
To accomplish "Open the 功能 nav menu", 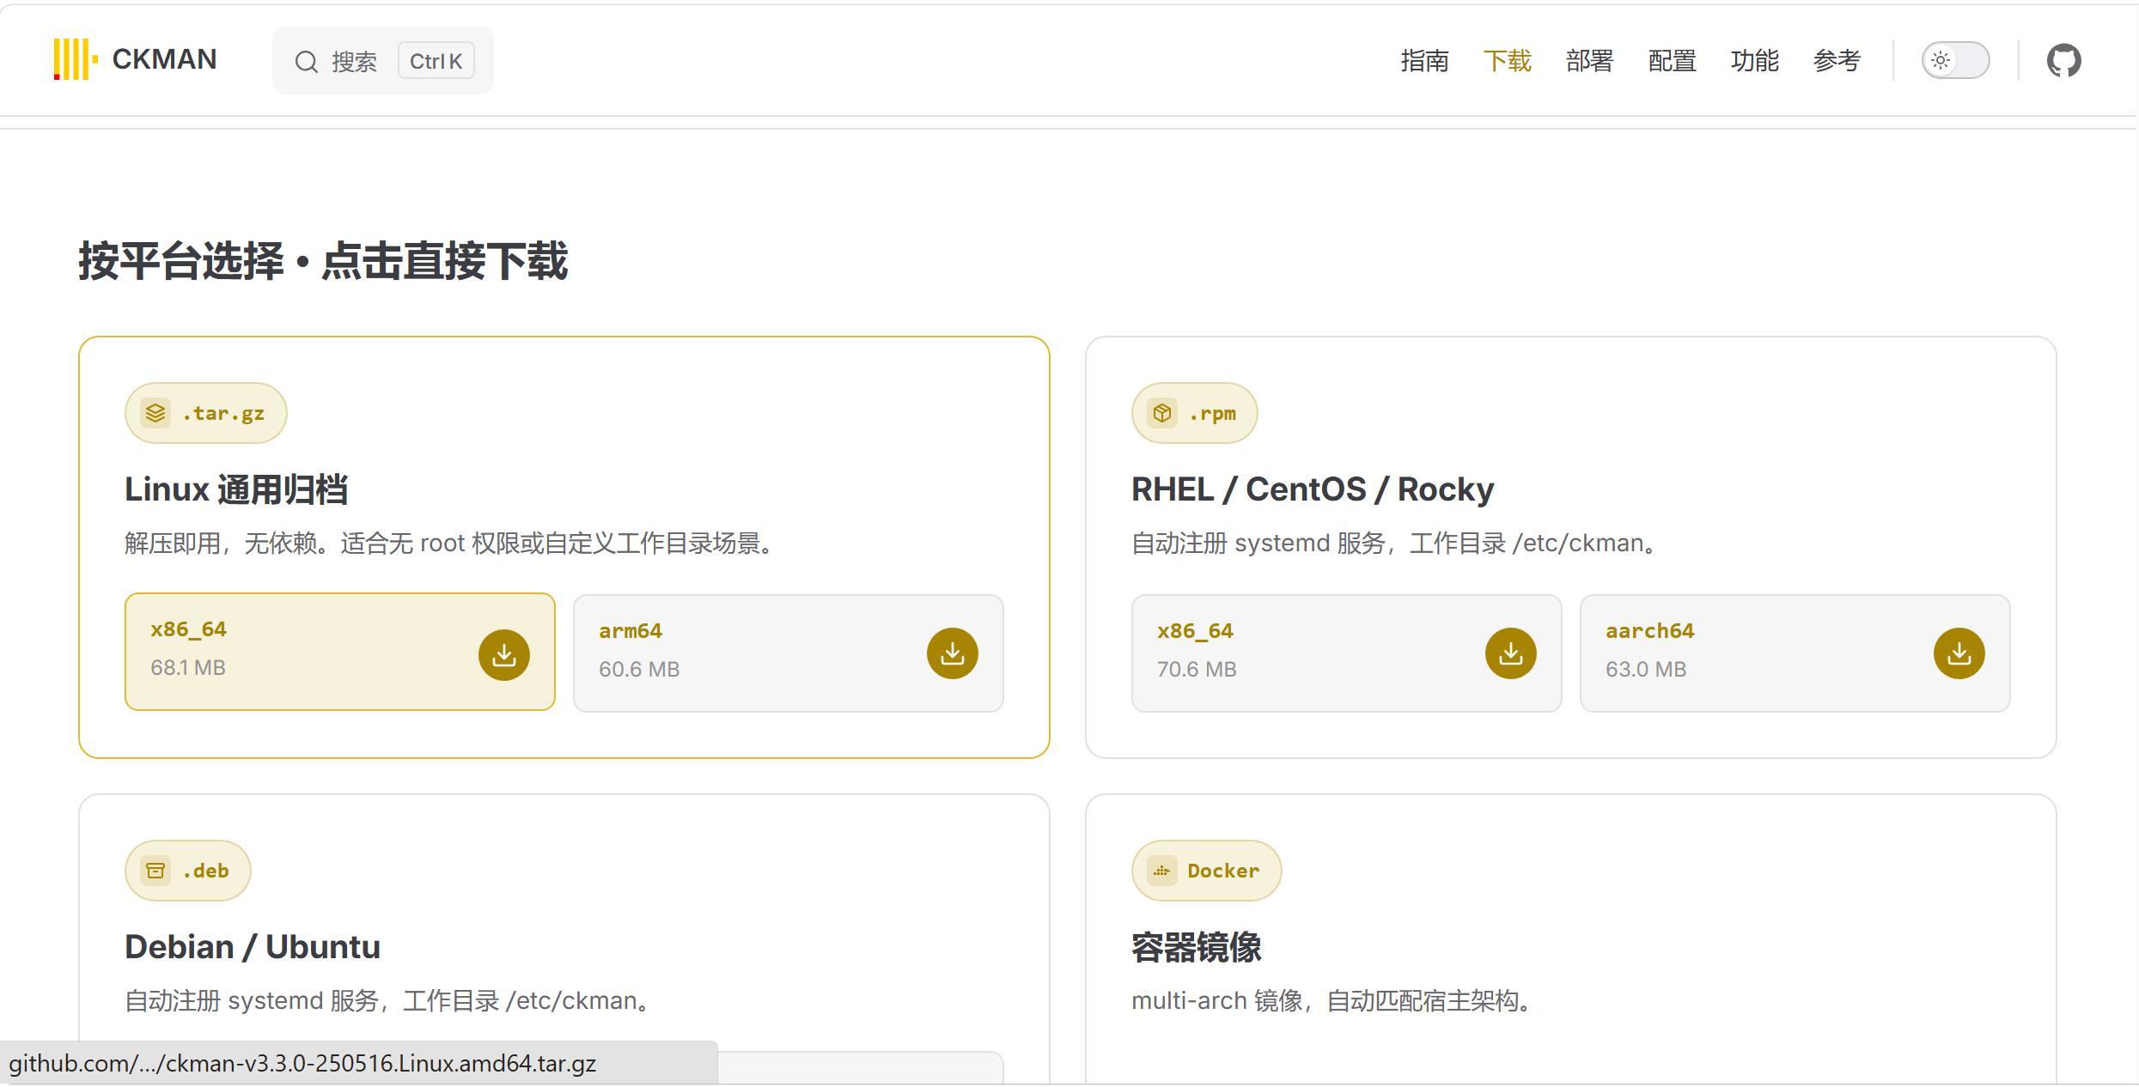I will pyautogui.click(x=1754, y=60).
